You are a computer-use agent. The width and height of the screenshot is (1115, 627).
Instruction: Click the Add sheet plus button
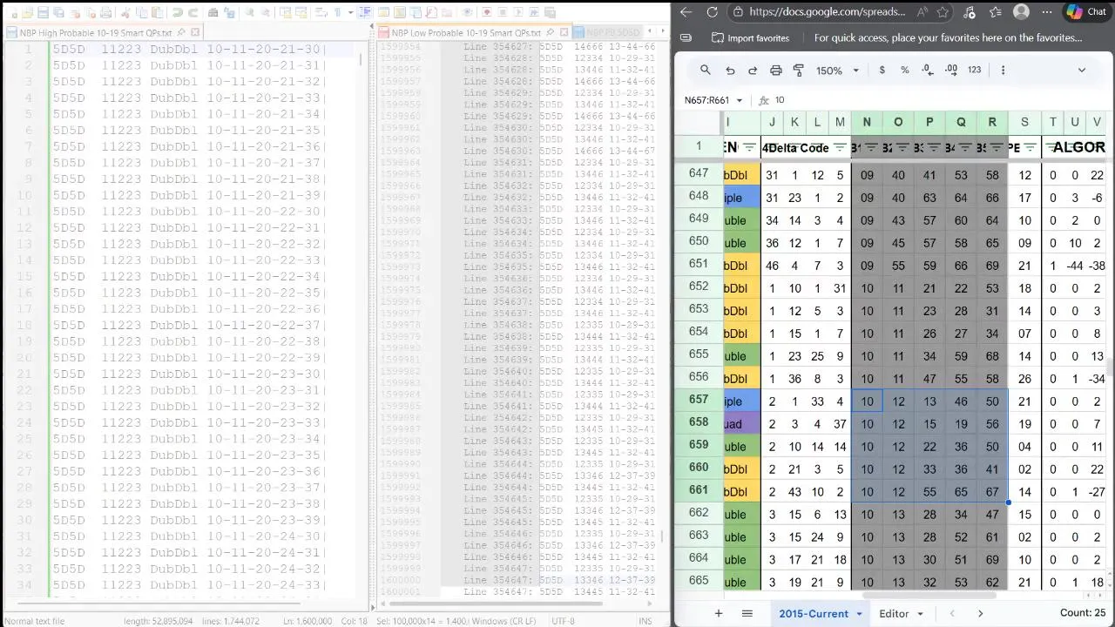[x=719, y=613]
